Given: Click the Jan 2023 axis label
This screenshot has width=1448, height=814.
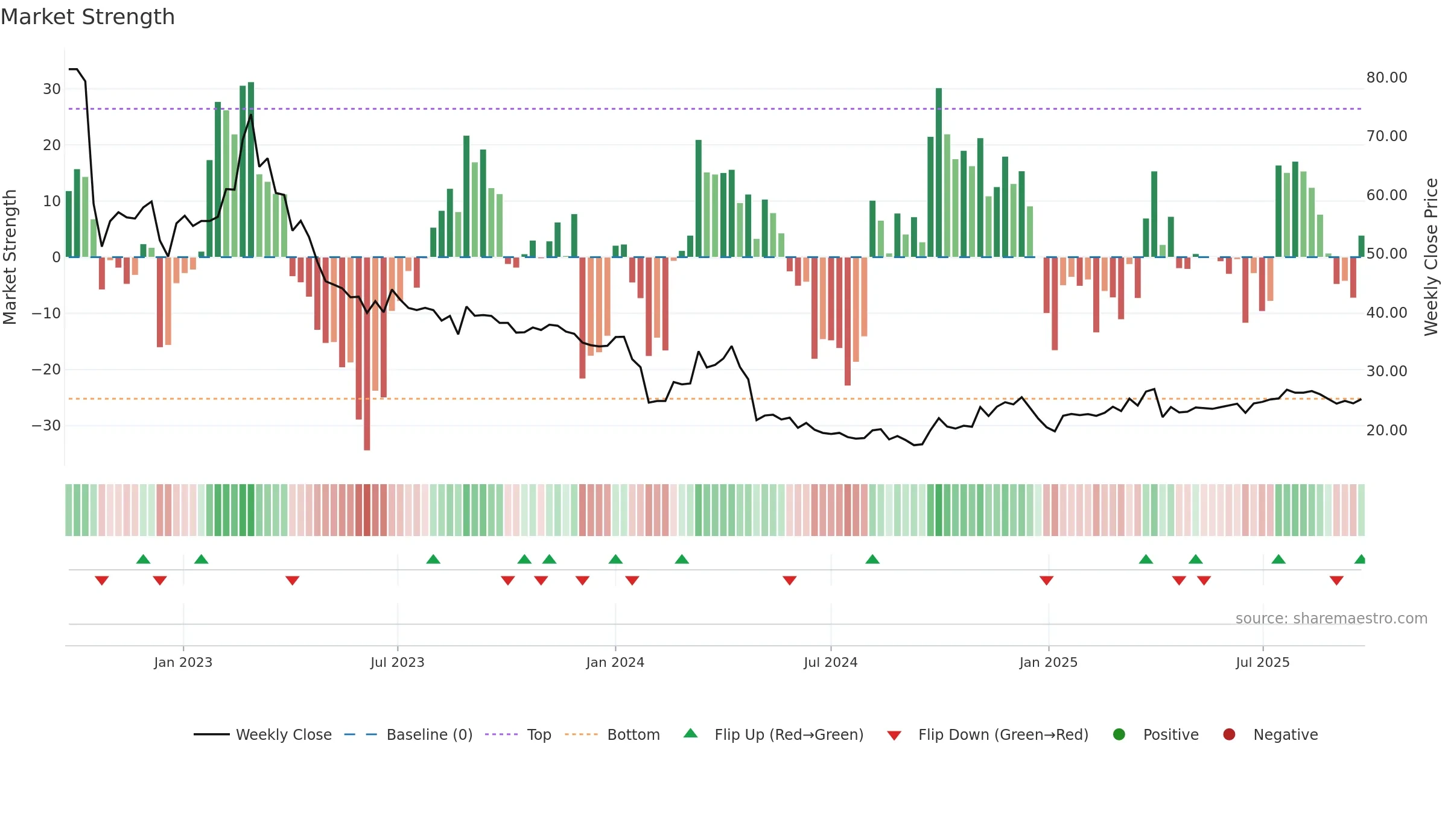Looking at the screenshot, I should tap(183, 663).
